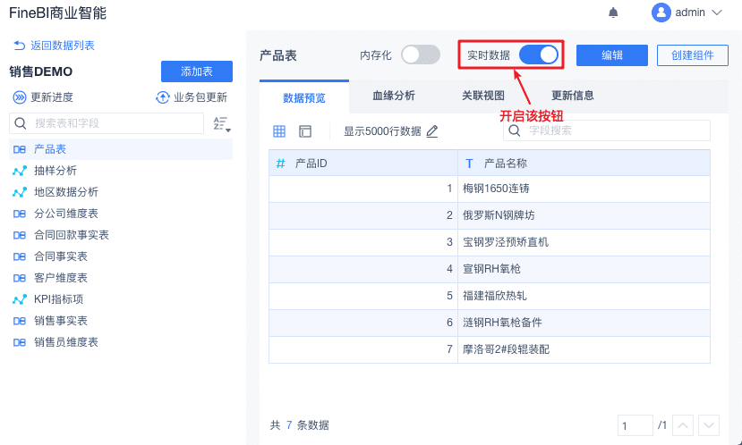Switch to field layout view icon
Screen dimensions: 742x445
[x=305, y=131]
